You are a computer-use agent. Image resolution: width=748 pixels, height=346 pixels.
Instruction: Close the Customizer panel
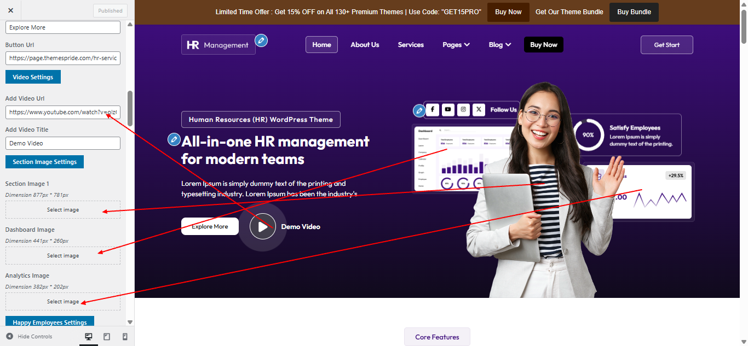pyautogui.click(x=11, y=10)
